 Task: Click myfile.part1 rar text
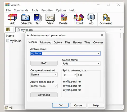click(x=72, y=81)
